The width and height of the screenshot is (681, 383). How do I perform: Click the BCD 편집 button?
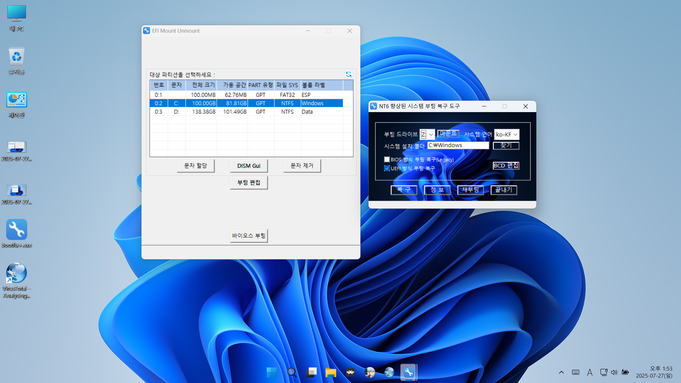[506, 166]
